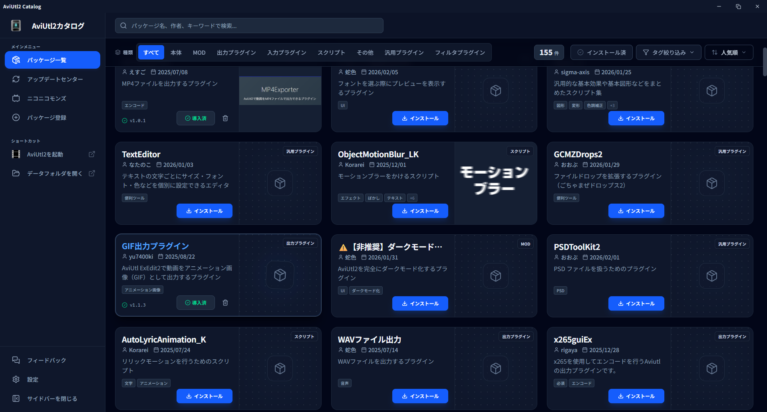The height and width of the screenshot is (412, 767).
Task: Expand the タグ絞り込み dropdown
Action: 668,52
